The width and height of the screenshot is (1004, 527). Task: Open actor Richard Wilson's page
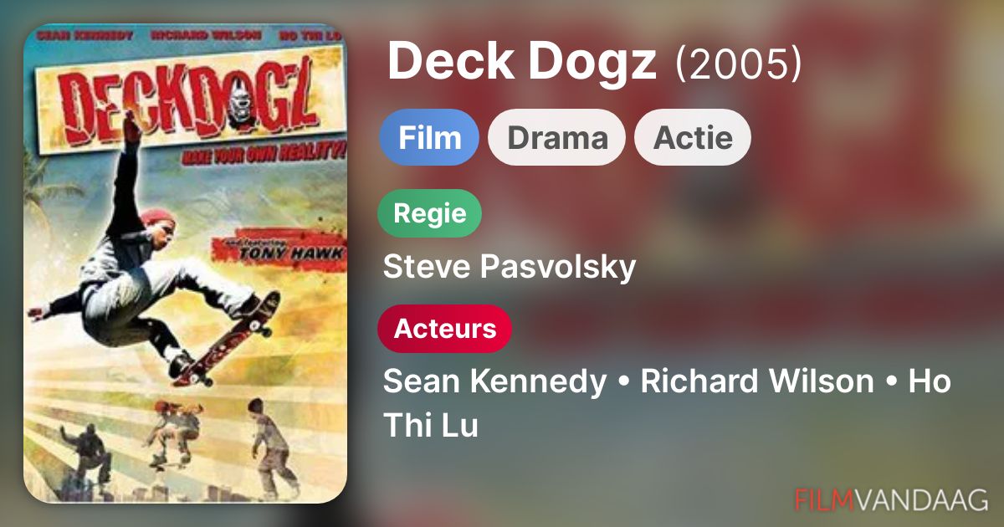[x=757, y=381]
